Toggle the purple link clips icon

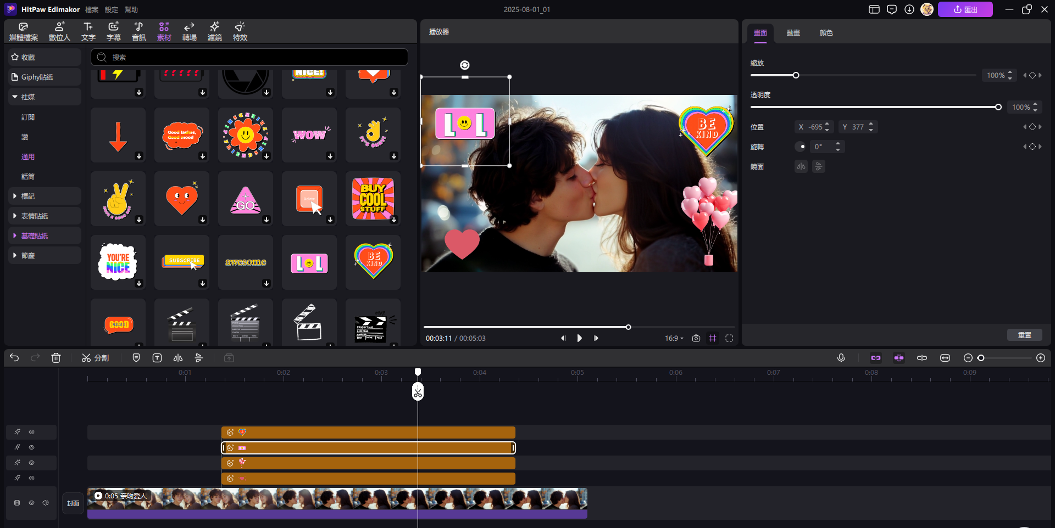(876, 358)
